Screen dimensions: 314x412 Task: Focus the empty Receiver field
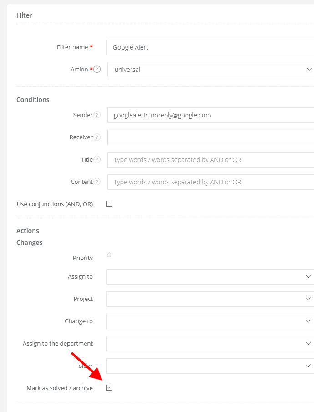[210, 137]
